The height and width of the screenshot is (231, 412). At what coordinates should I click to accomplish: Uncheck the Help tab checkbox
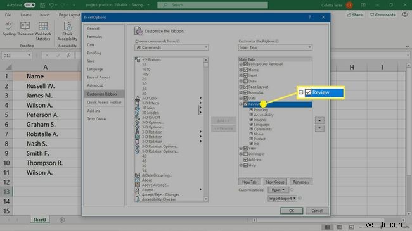(246, 165)
